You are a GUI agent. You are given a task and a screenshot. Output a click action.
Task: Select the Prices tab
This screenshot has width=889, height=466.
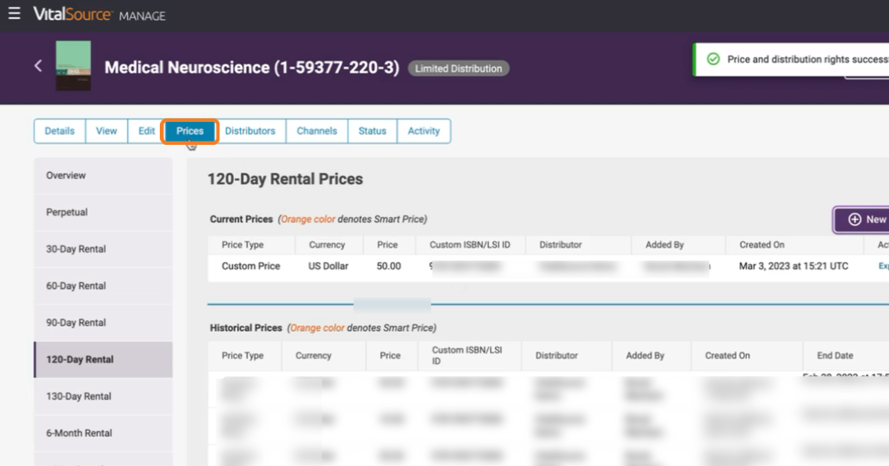click(190, 131)
